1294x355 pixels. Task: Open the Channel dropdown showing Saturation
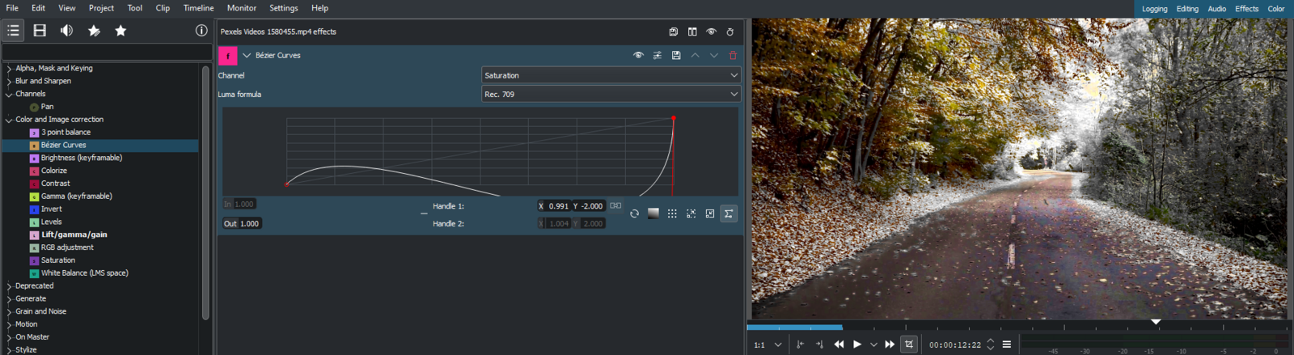coord(611,75)
